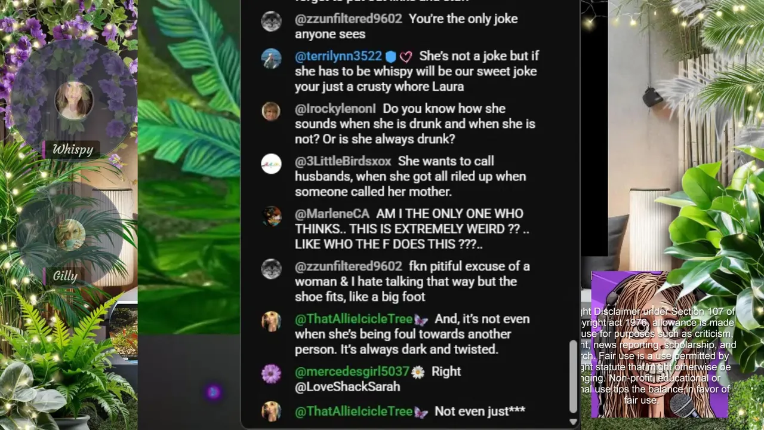764x430 pixels.
Task: Click the scroll-down arrow under the chat scrollbar
Action: coord(573,422)
